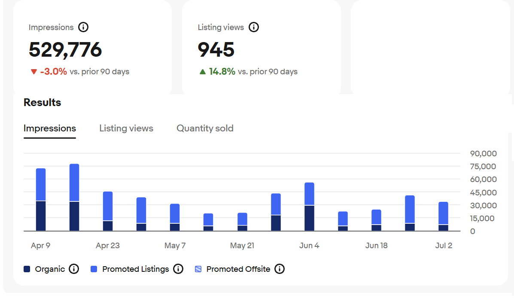Viewport: 514px width, 298px height.
Task: Click the 529,776 impressions total
Action: point(65,50)
